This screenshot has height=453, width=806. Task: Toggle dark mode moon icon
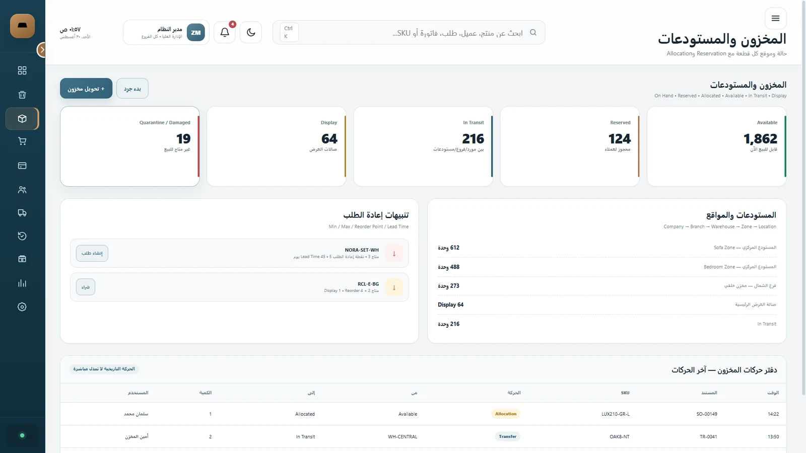pyautogui.click(x=251, y=32)
